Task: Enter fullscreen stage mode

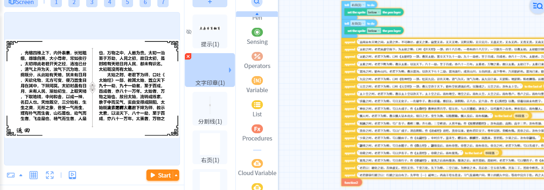Action: pos(50,175)
